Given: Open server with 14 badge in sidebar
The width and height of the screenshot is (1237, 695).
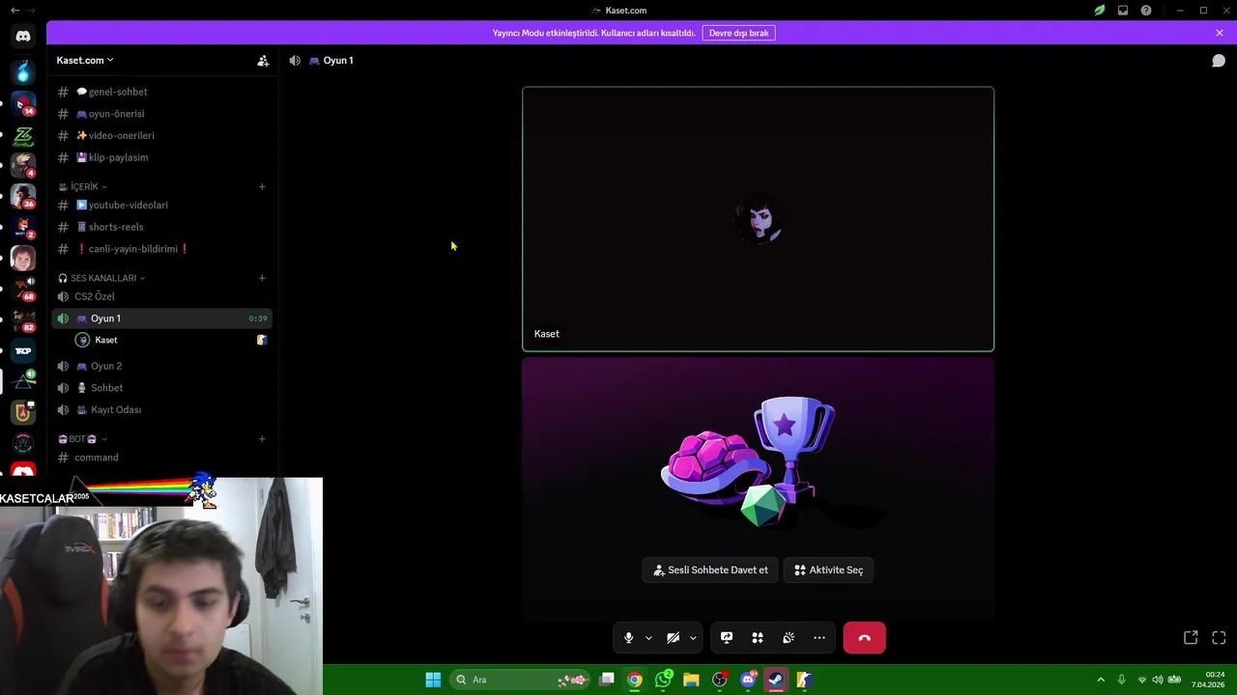Looking at the screenshot, I should point(23,103).
